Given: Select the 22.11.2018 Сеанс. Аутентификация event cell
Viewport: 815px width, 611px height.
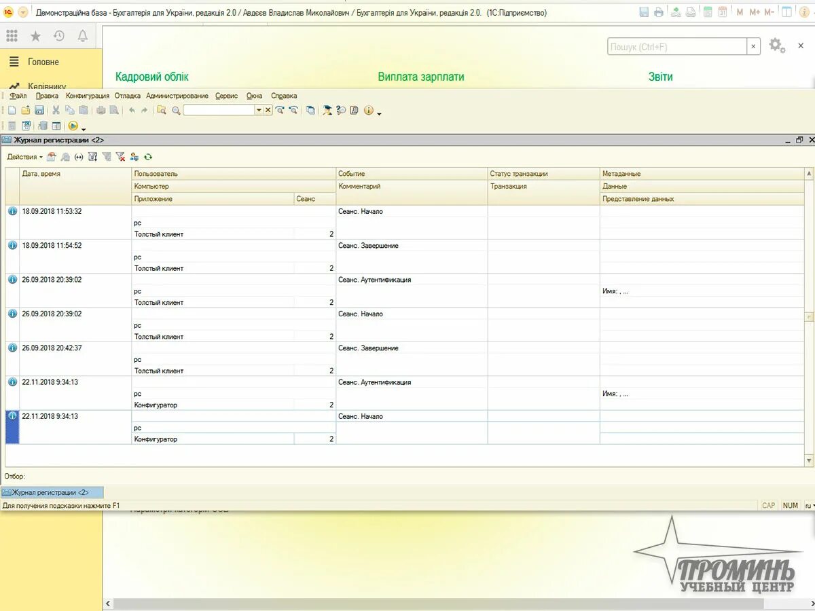Looking at the screenshot, I should (x=412, y=382).
